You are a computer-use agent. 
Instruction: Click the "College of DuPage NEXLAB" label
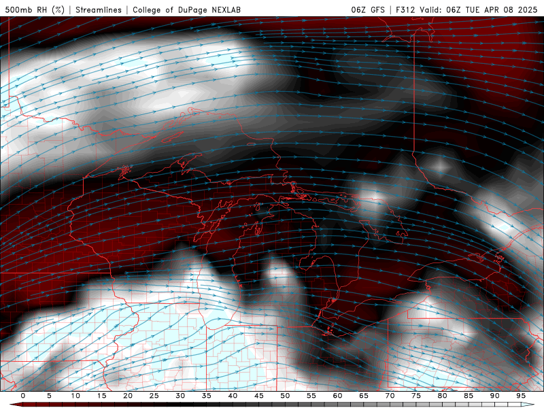pyautogui.click(x=186, y=10)
